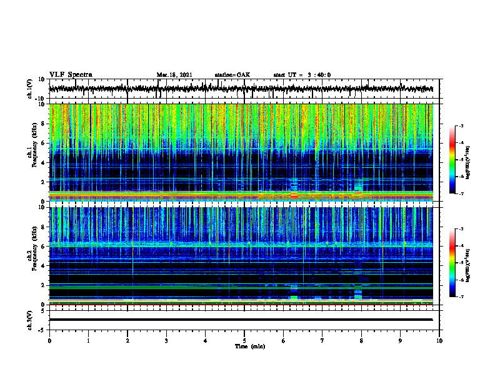The image size is (495, 382).
Task: Click the ch.2 spectrogram color scale bar
Action: point(452,263)
